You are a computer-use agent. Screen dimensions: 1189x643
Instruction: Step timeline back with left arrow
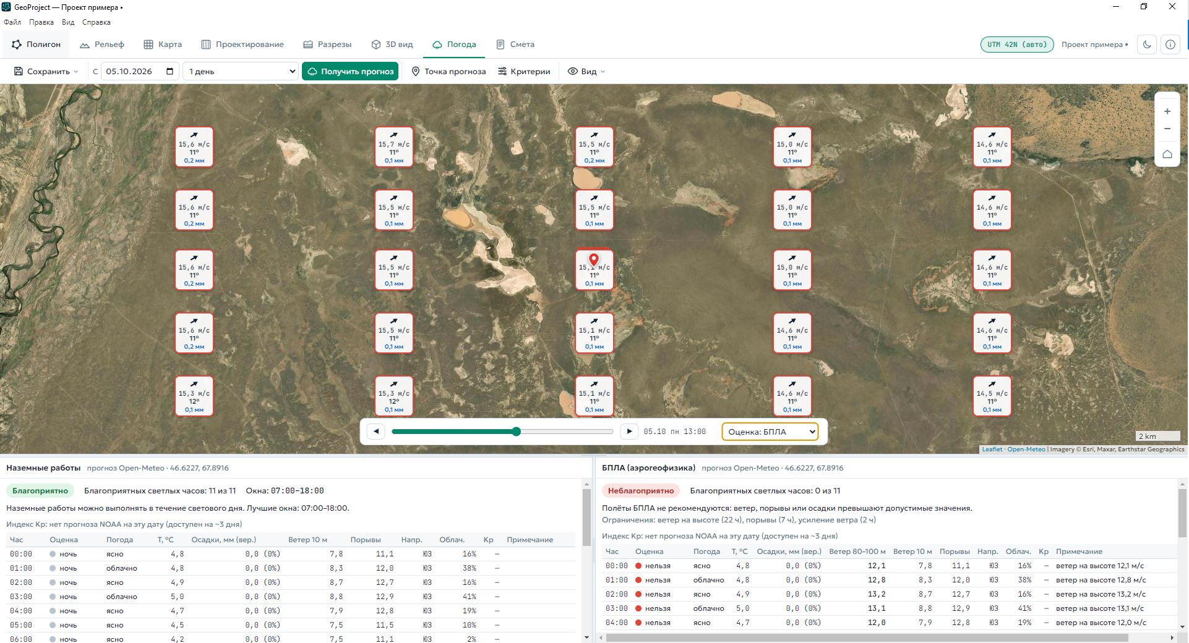(x=376, y=432)
